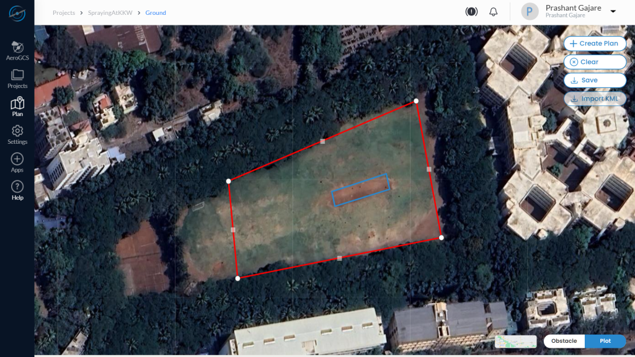Click the alert status icon beside the bell
Viewport: 635px width, 357px height.
471,12
